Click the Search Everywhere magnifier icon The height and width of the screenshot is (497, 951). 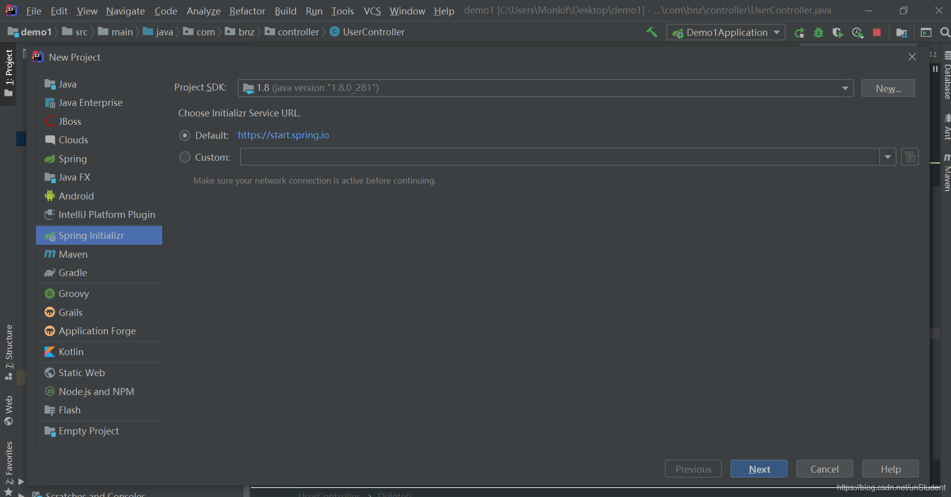(x=945, y=33)
